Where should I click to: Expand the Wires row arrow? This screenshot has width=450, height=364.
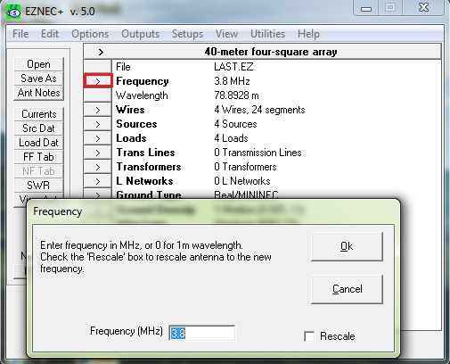tap(98, 110)
